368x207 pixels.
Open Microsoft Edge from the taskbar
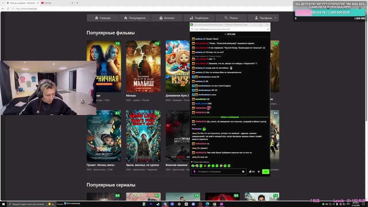point(207,204)
